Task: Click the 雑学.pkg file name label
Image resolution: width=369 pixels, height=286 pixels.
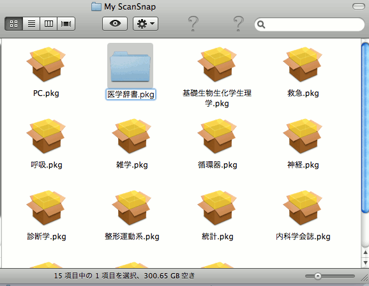Action: [x=132, y=165]
